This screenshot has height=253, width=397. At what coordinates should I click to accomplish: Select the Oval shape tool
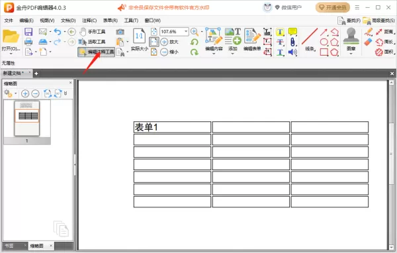[324, 42]
